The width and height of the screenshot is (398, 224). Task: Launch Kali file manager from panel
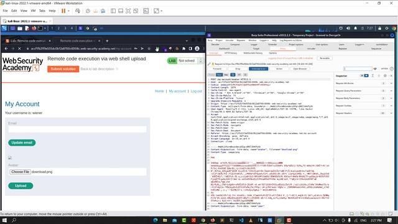[20, 28]
